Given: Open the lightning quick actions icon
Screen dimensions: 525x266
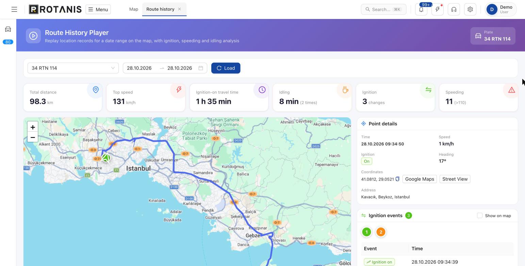Looking at the screenshot, I should [x=438, y=9].
